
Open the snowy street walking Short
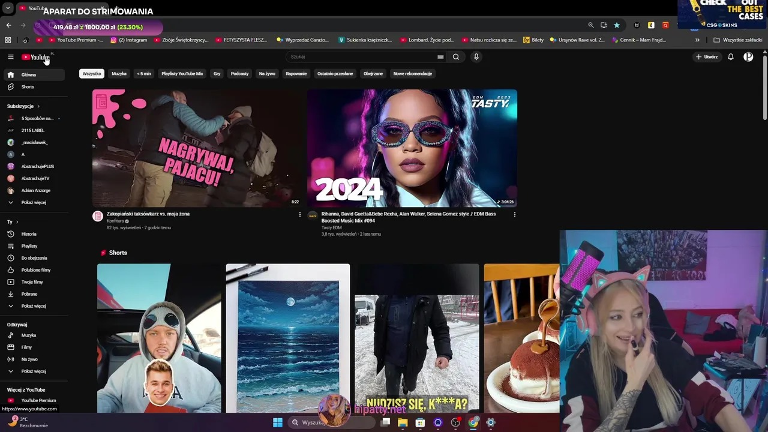[416, 339]
